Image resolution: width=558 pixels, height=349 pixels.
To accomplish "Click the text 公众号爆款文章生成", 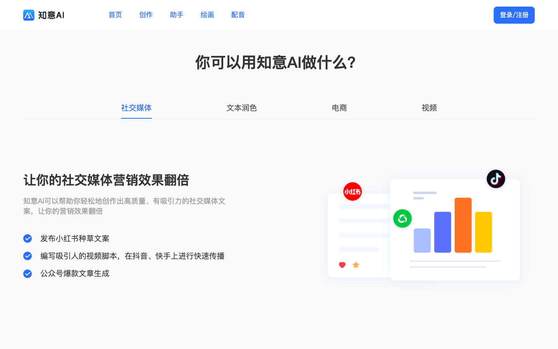I will tap(75, 273).
